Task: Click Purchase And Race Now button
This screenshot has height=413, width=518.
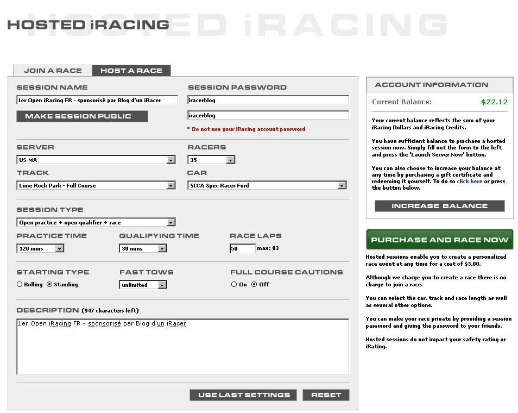Action: [440, 240]
